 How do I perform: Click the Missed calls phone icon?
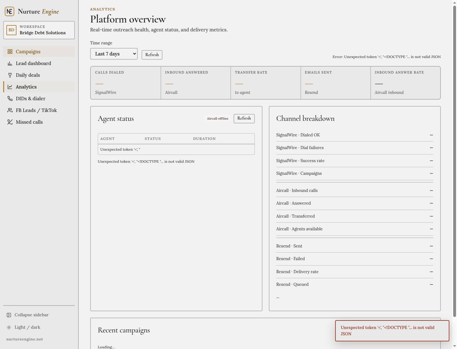(10, 122)
